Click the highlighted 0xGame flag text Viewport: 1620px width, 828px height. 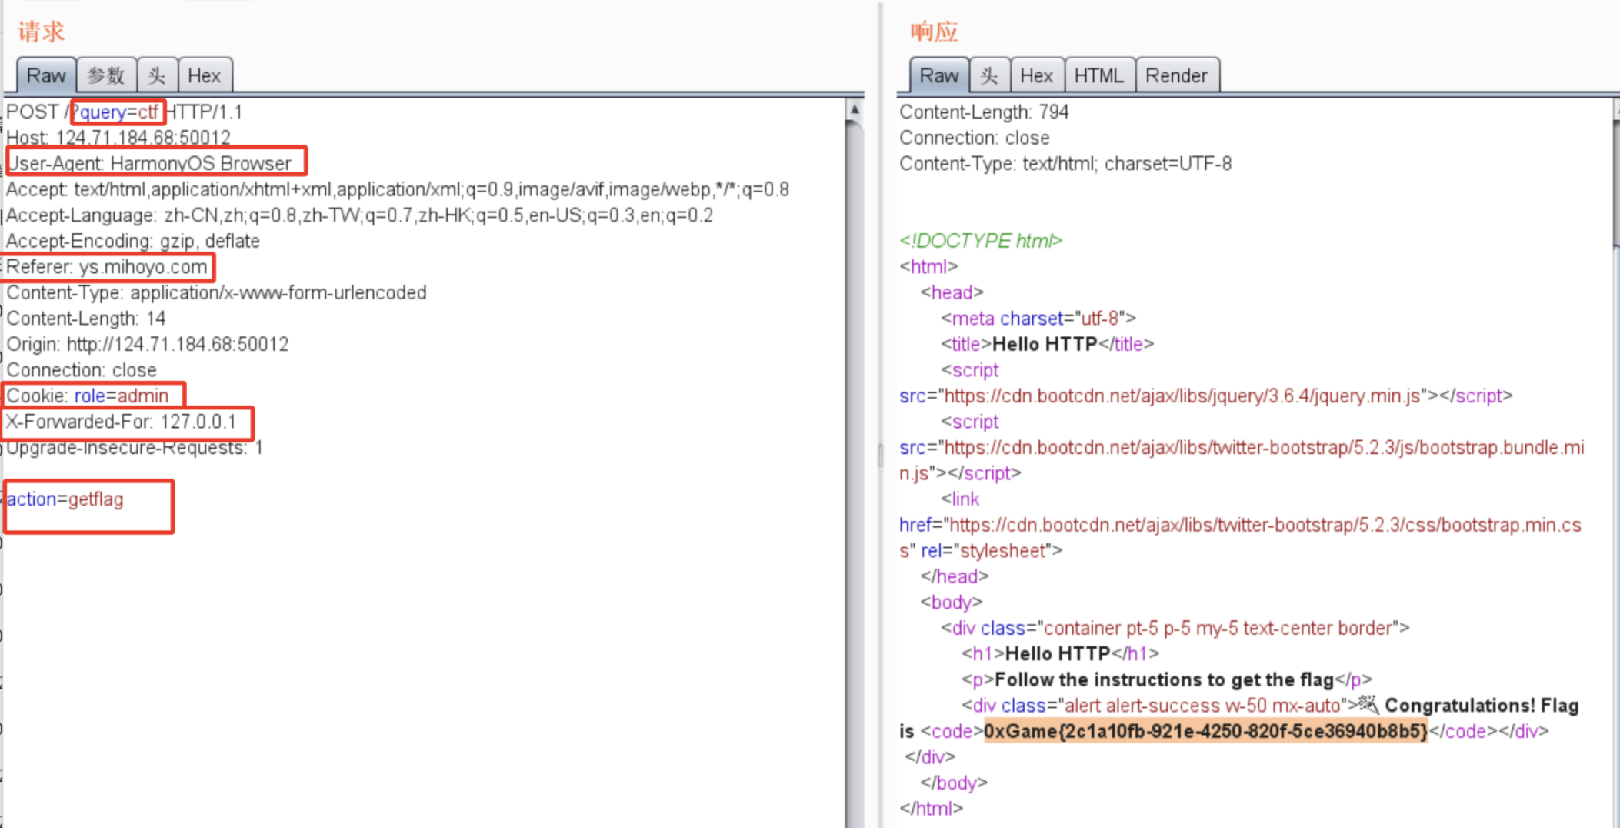click(1206, 731)
